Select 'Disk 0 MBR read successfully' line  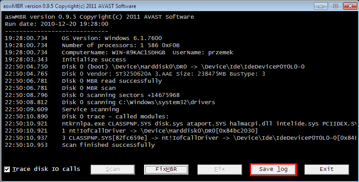pyautogui.click(x=83, y=81)
